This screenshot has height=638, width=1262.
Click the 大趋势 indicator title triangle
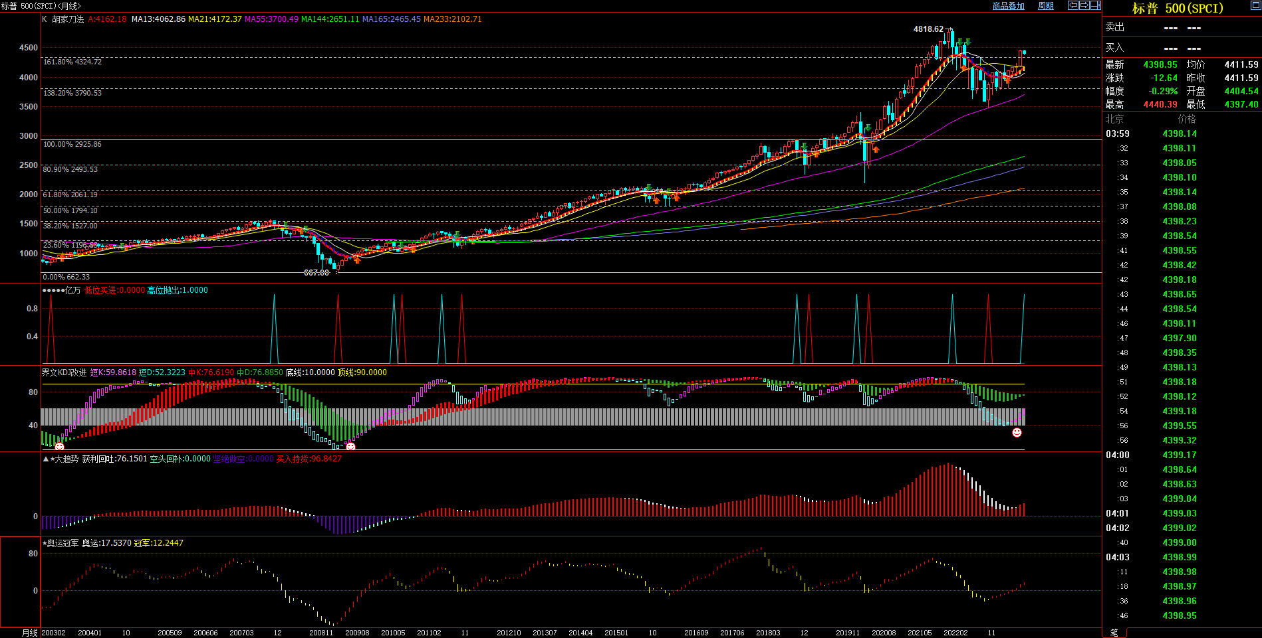click(46, 459)
